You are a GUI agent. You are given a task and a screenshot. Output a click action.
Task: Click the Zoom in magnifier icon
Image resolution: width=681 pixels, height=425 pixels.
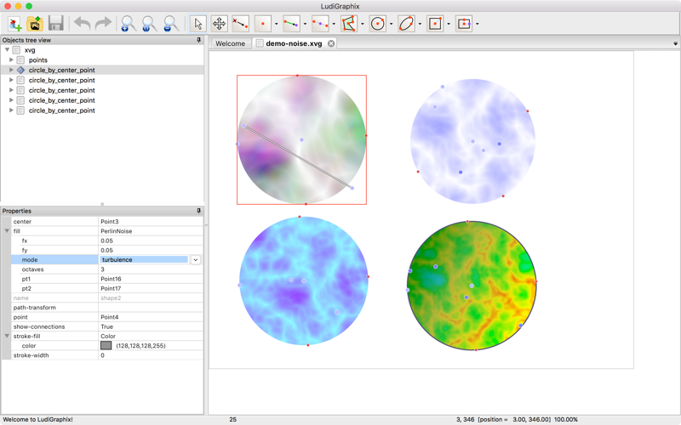pyautogui.click(x=128, y=24)
